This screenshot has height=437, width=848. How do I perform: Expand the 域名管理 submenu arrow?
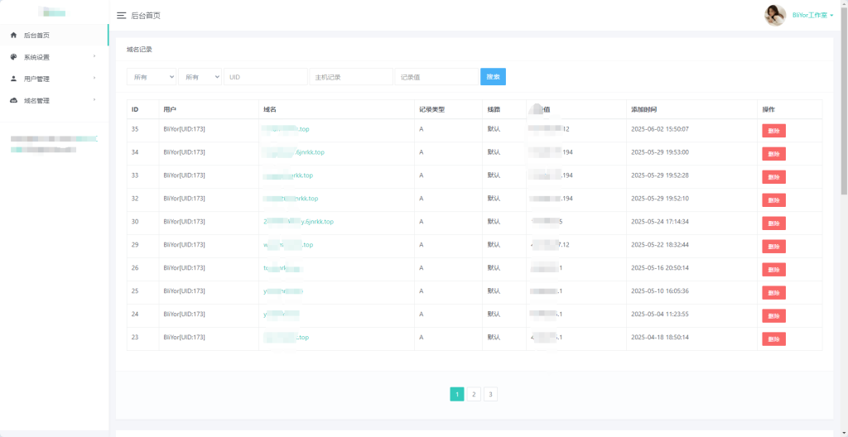pyautogui.click(x=94, y=100)
